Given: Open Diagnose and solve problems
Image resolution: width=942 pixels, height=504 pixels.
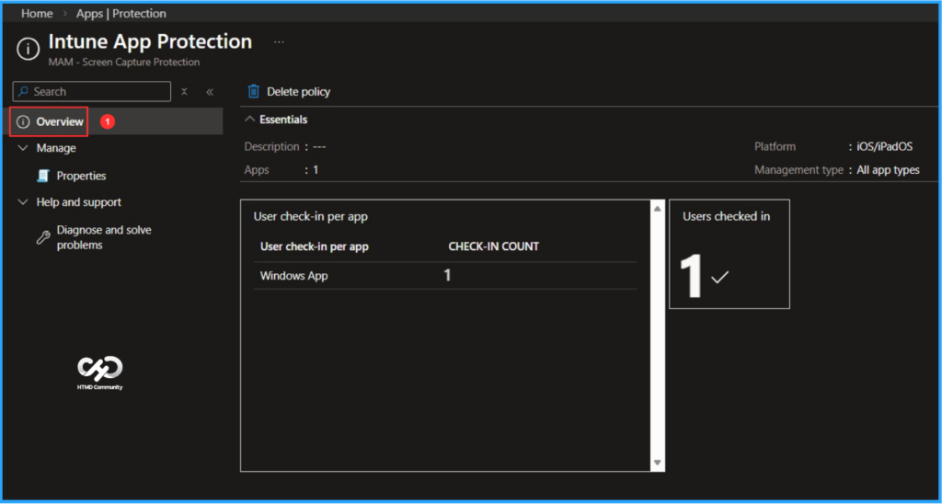Looking at the screenshot, I should click(104, 237).
